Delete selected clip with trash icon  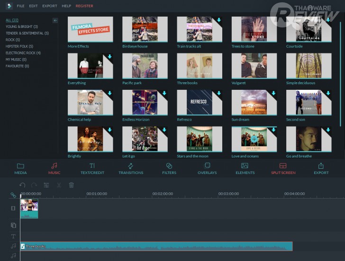point(71,185)
